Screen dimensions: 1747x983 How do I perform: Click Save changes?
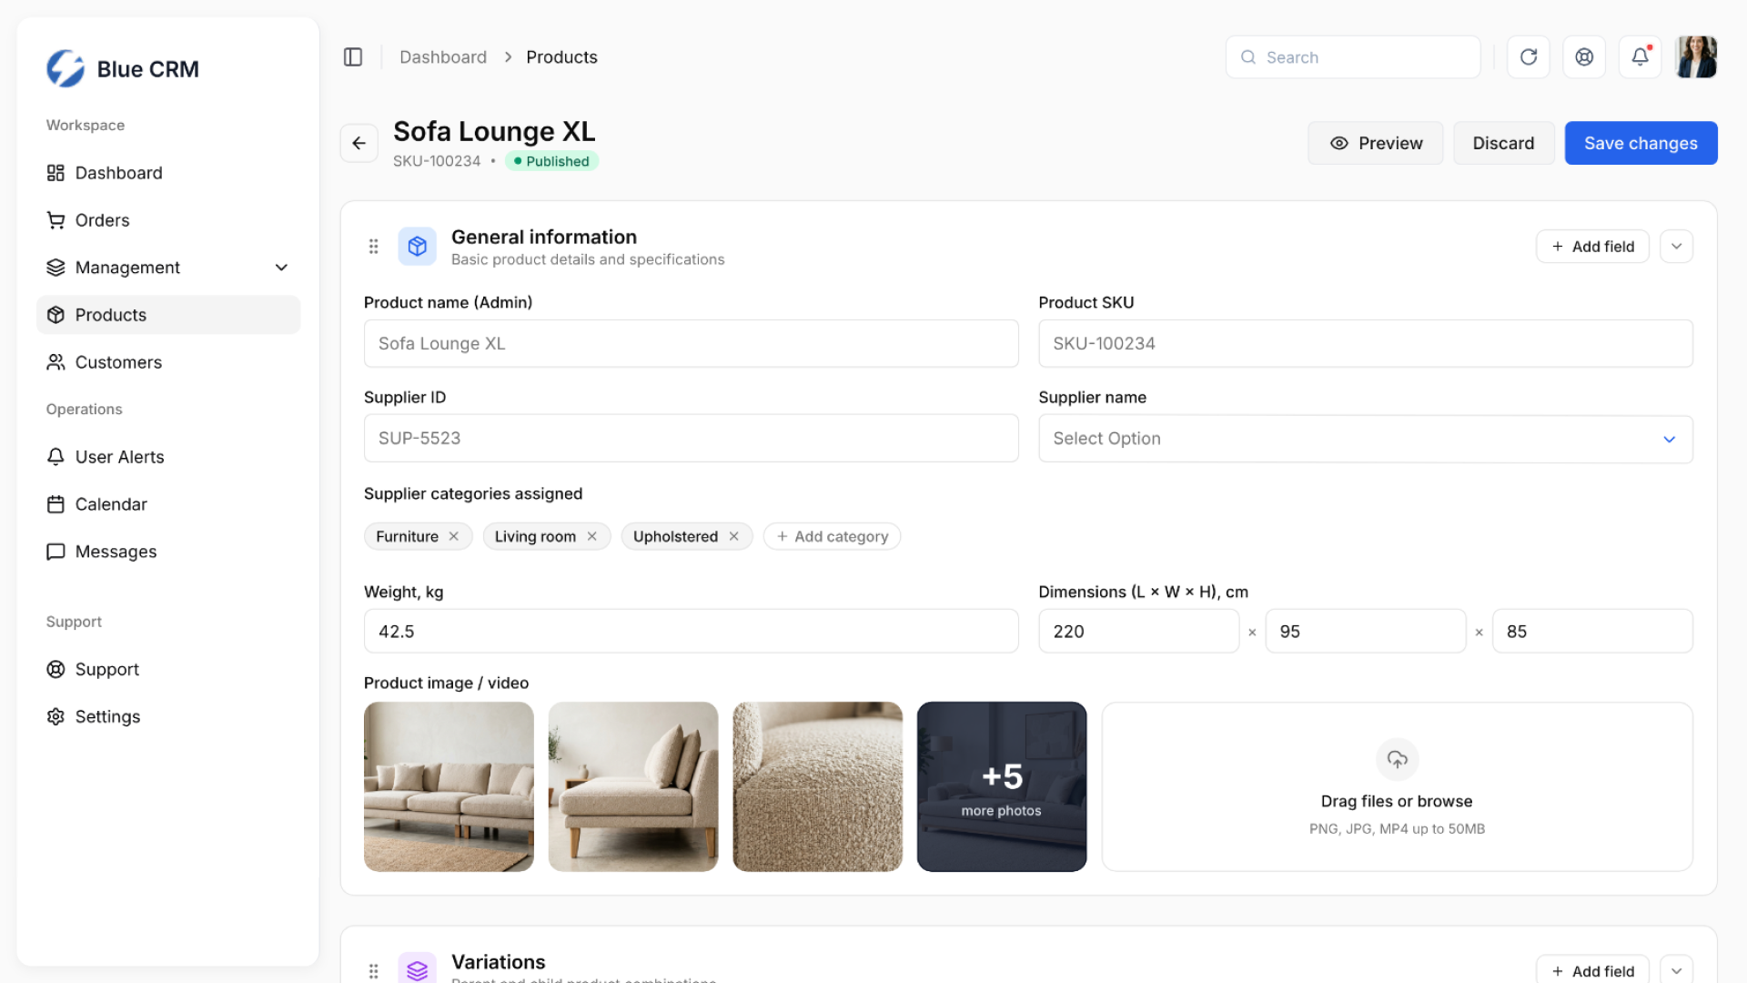point(1641,143)
